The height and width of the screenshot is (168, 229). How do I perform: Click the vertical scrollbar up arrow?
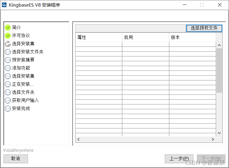(219, 45)
